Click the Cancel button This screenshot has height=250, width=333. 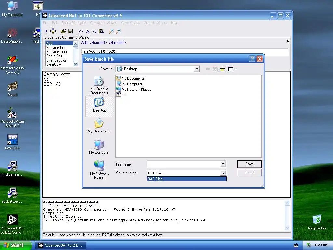pos(249,173)
